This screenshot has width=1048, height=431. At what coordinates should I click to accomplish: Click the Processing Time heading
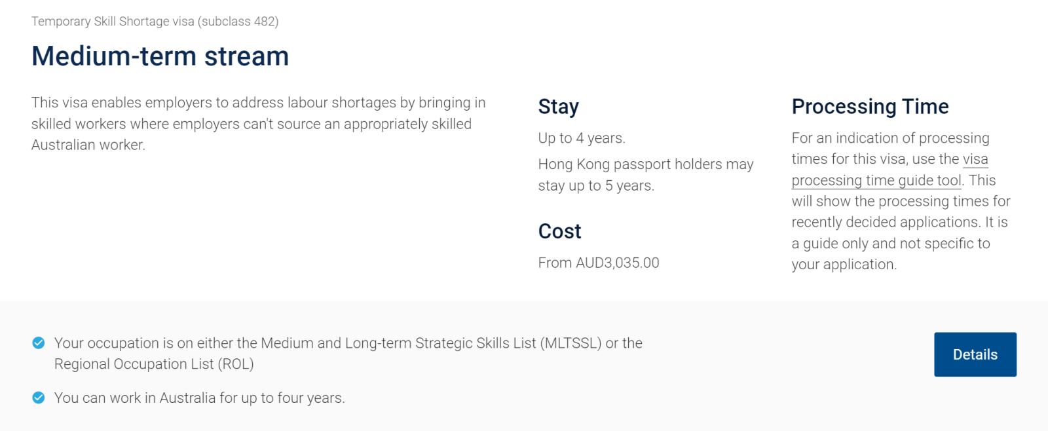coord(870,107)
